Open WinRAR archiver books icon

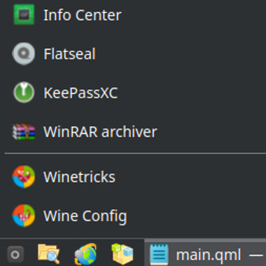[x=24, y=132]
